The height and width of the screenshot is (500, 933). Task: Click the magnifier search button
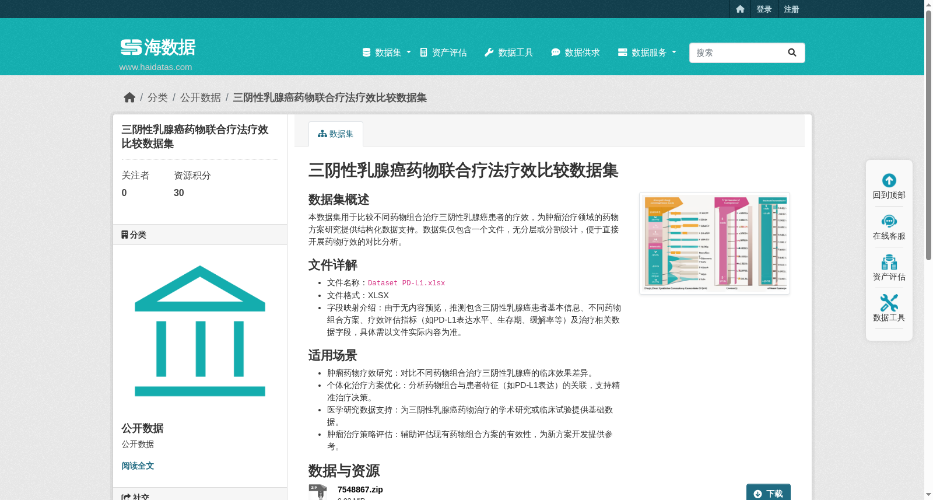pyautogui.click(x=792, y=53)
